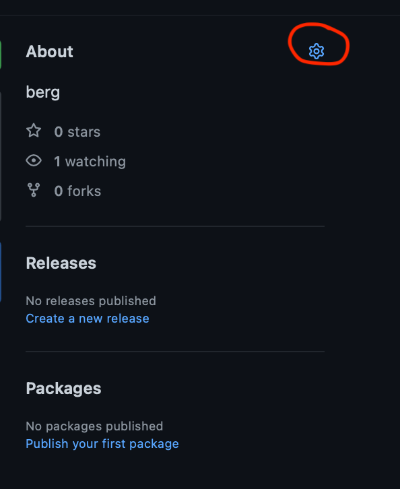Select the berg repository description text
The image size is (400, 489).
click(43, 92)
